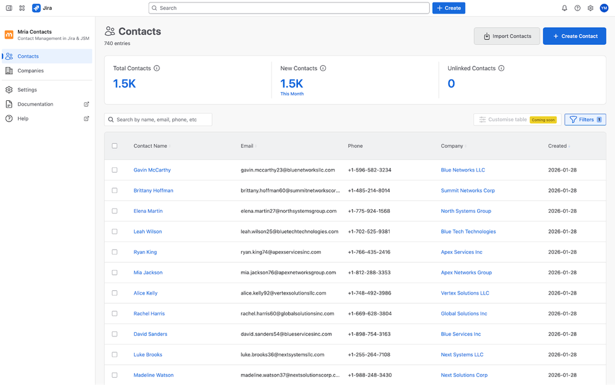Open the app switcher grid icon
Viewport: 615px width, 385px height.
(x=22, y=8)
